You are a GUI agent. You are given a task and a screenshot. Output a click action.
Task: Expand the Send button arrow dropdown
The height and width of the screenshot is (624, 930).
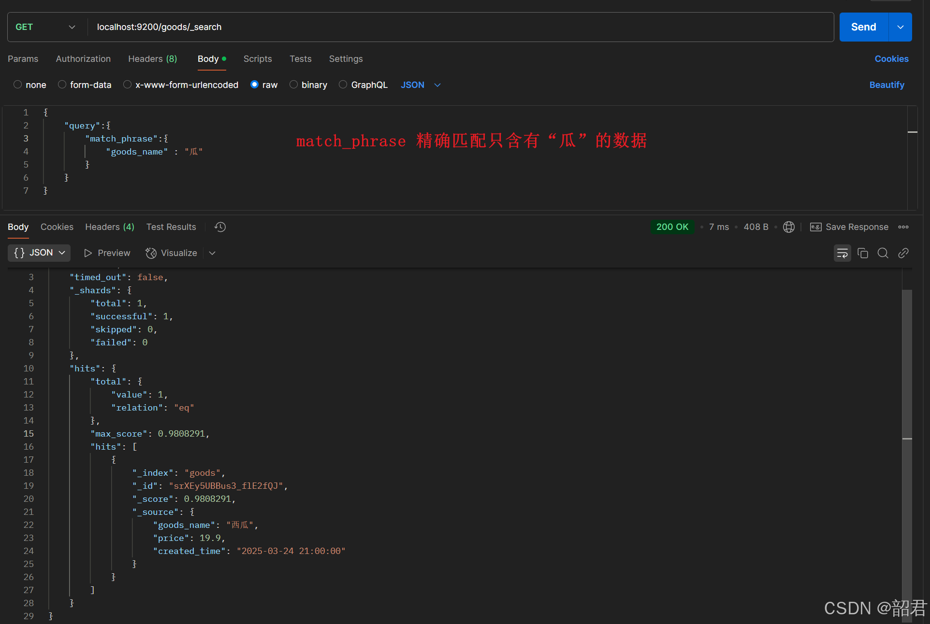pyautogui.click(x=900, y=27)
